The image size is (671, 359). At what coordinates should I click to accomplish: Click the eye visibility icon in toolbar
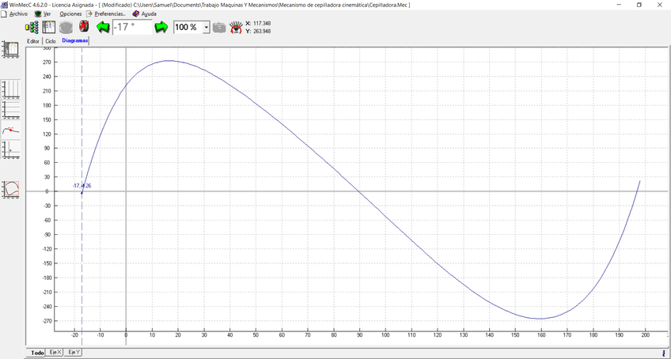(236, 28)
